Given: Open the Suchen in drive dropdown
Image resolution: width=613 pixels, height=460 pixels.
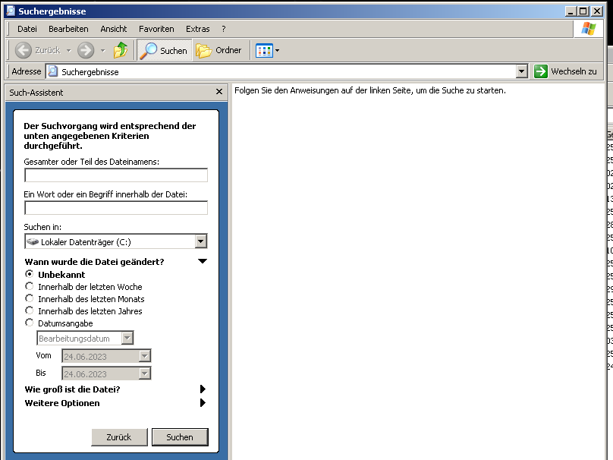Looking at the screenshot, I should pyautogui.click(x=200, y=241).
